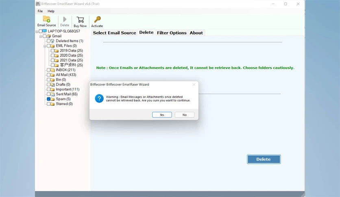The width and height of the screenshot is (340, 197).
Task: Check the EML Files checkbox
Action: pyautogui.click(x=48, y=46)
